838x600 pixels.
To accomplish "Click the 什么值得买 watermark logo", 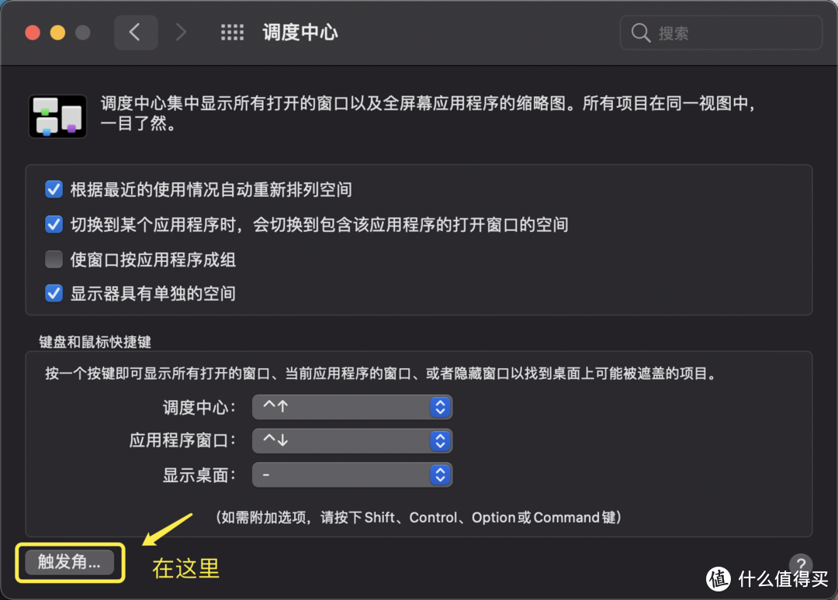I will pos(717,580).
